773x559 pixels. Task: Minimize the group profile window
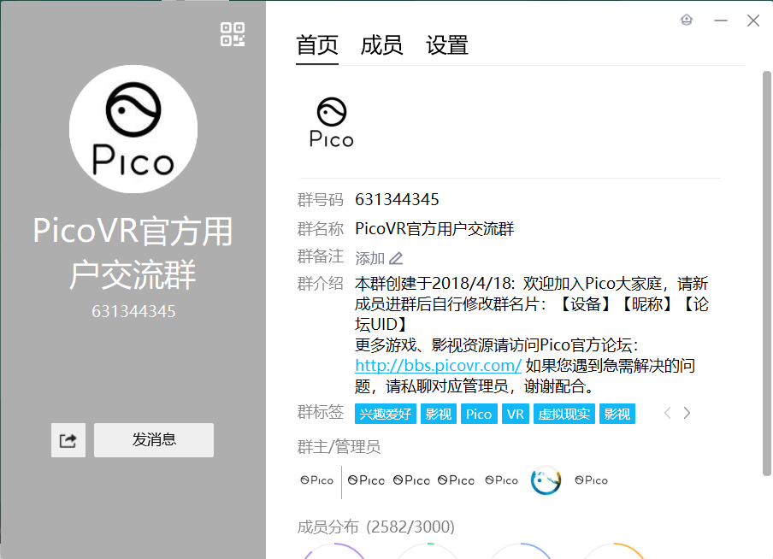point(721,21)
